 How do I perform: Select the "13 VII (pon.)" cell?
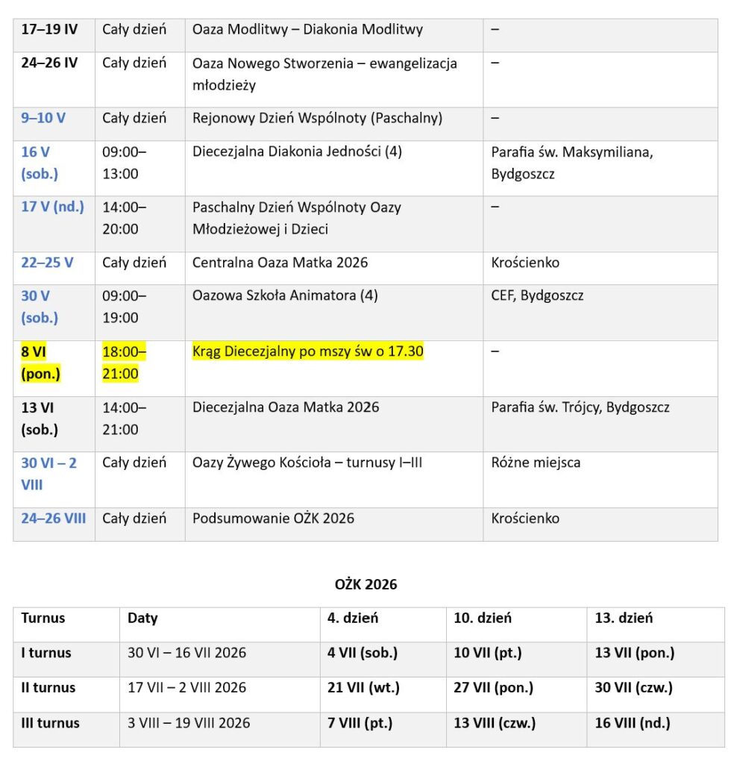(x=634, y=653)
